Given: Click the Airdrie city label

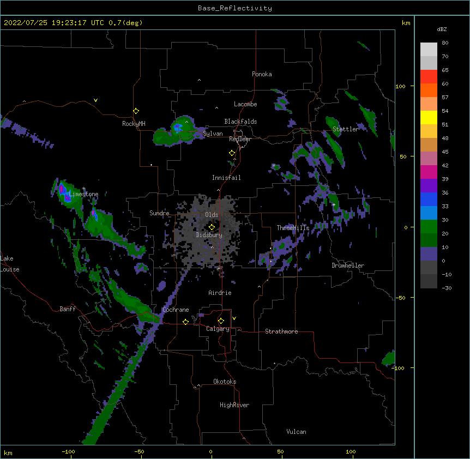Looking at the screenshot, I should (x=220, y=293).
